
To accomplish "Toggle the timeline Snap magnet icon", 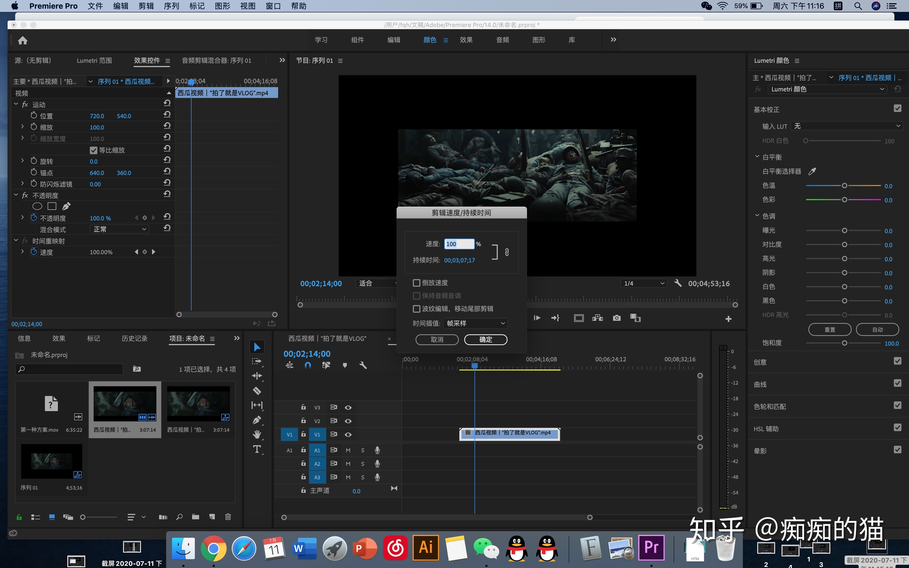I will click(308, 365).
